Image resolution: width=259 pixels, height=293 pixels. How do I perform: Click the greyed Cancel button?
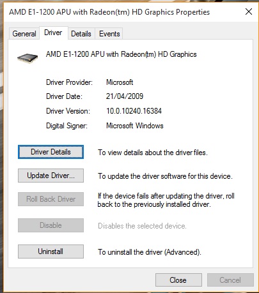pyautogui.click(x=230, y=280)
